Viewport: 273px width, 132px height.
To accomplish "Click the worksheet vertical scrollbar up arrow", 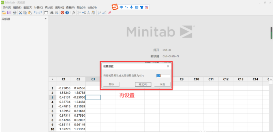I will 271,79.
